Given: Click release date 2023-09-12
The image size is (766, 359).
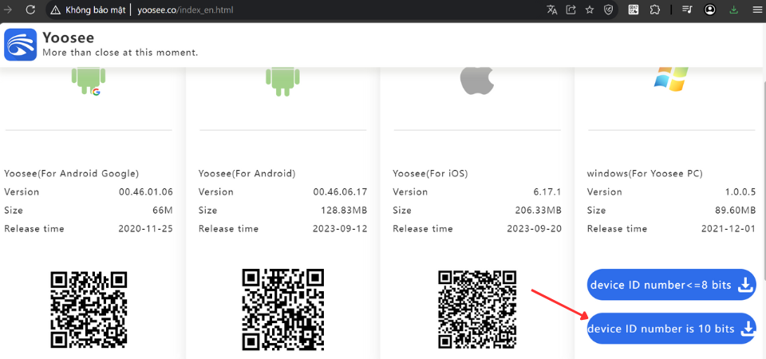Looking at the screenshot, I should (340, 229).
